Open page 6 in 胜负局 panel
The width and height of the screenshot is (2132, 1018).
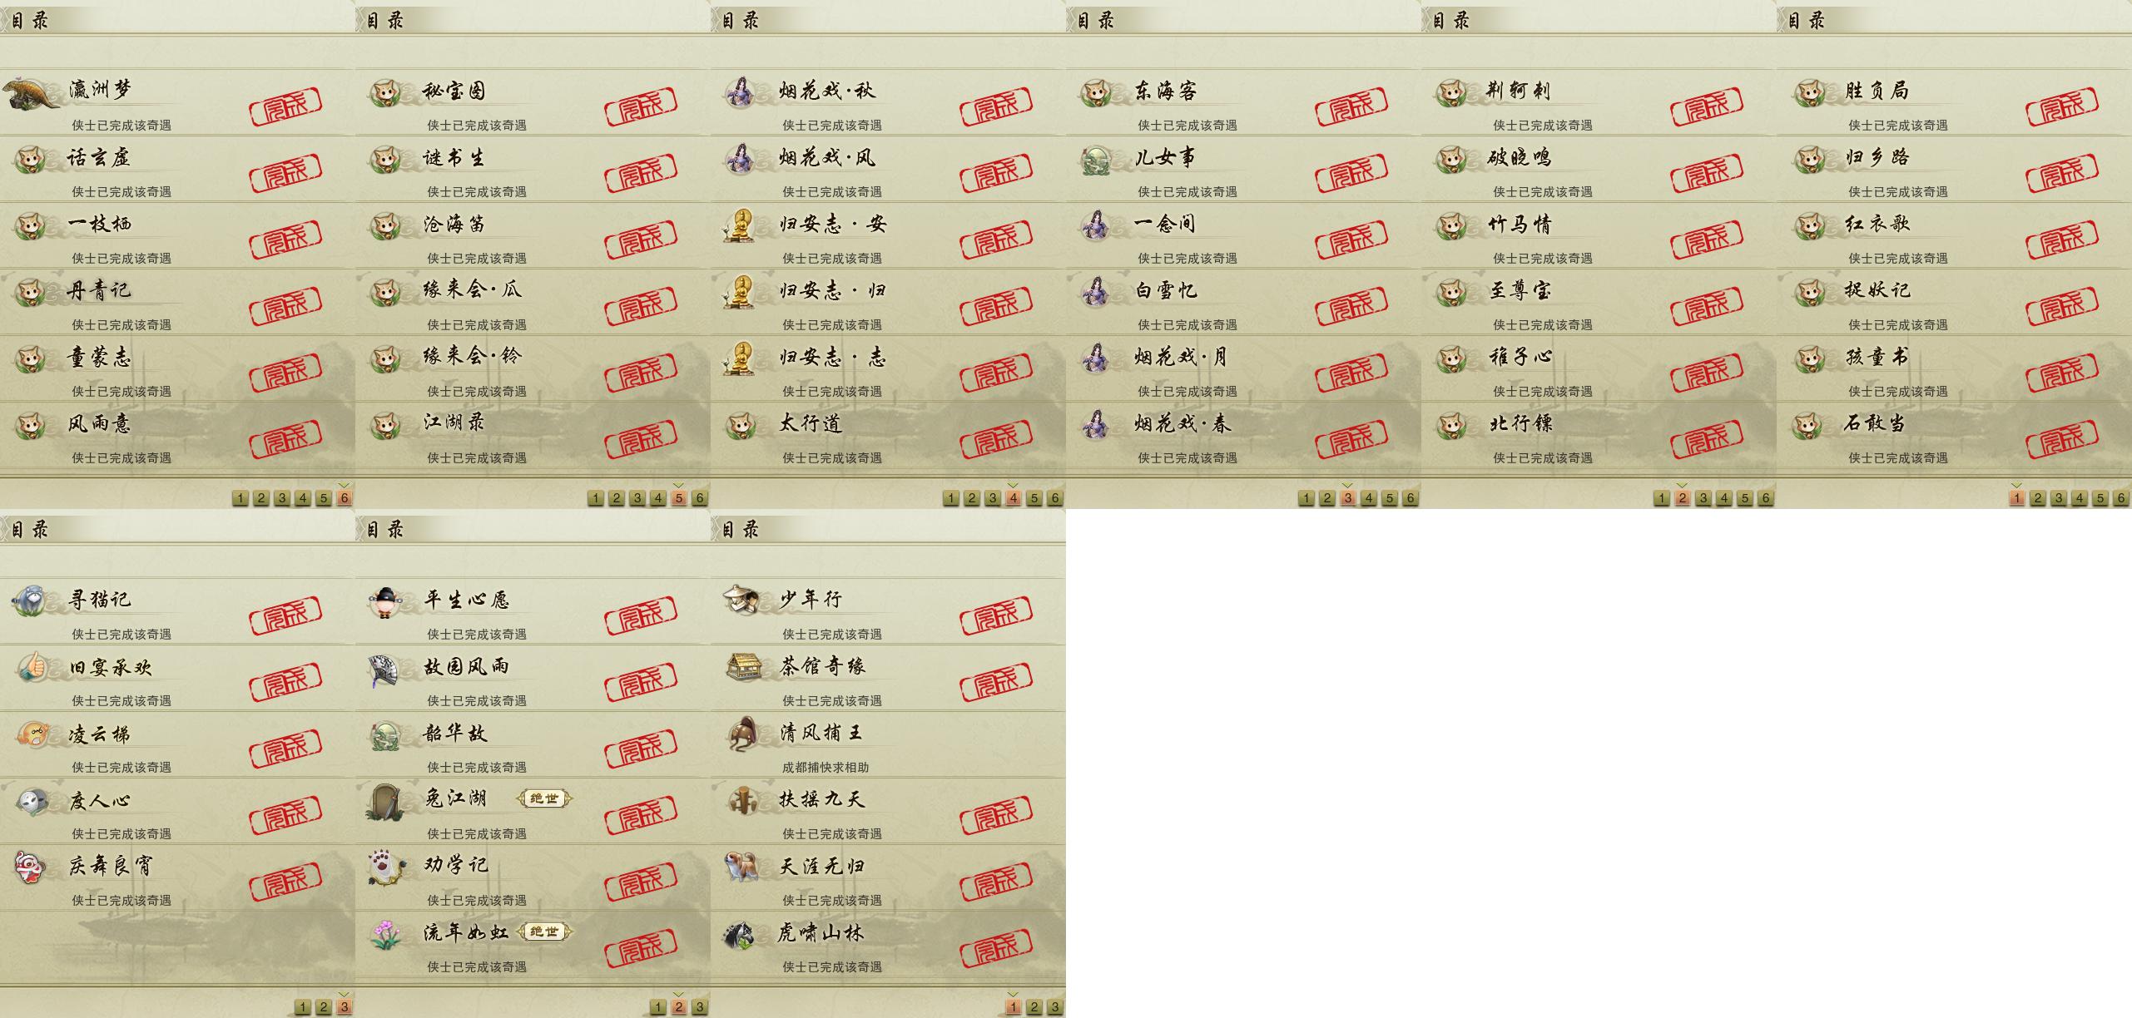[x=2121, y=498]
